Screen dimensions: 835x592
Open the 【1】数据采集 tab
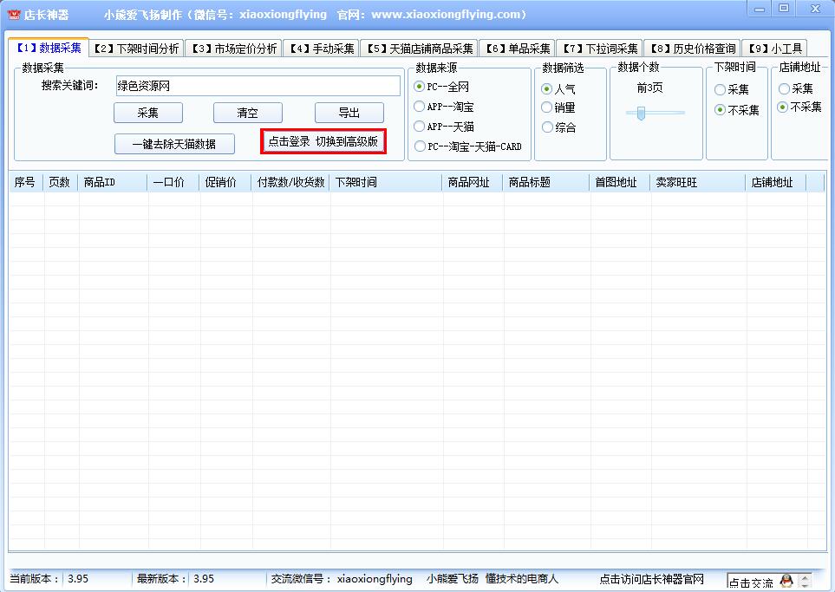pos(49,48)
